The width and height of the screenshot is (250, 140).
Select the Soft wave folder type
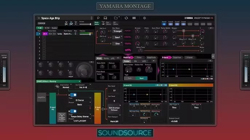pos(130,78)
